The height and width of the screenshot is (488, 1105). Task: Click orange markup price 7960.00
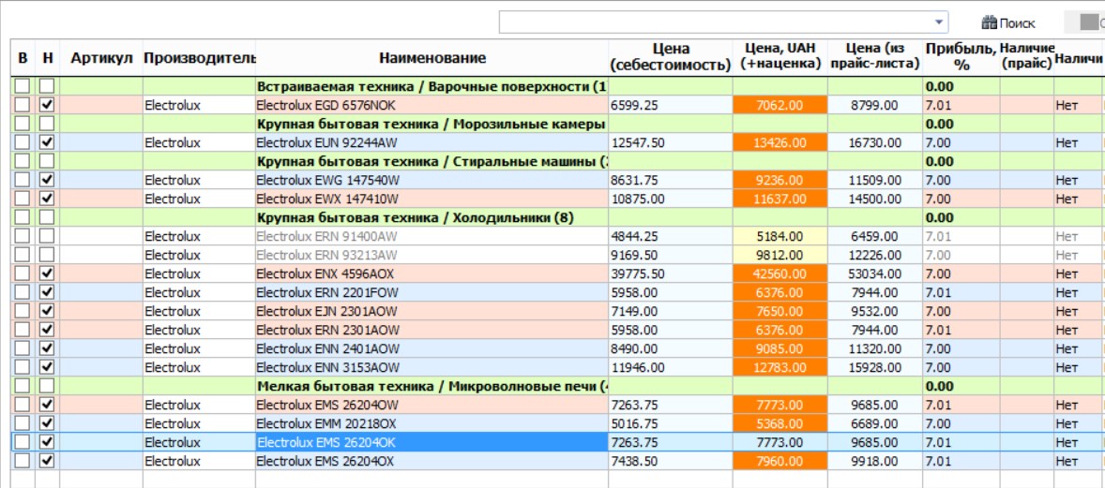pos(780,461)
